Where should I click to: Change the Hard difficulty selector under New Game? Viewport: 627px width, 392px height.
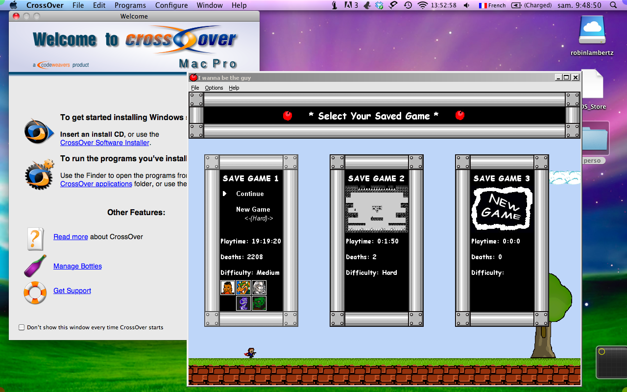pos(259,218)
